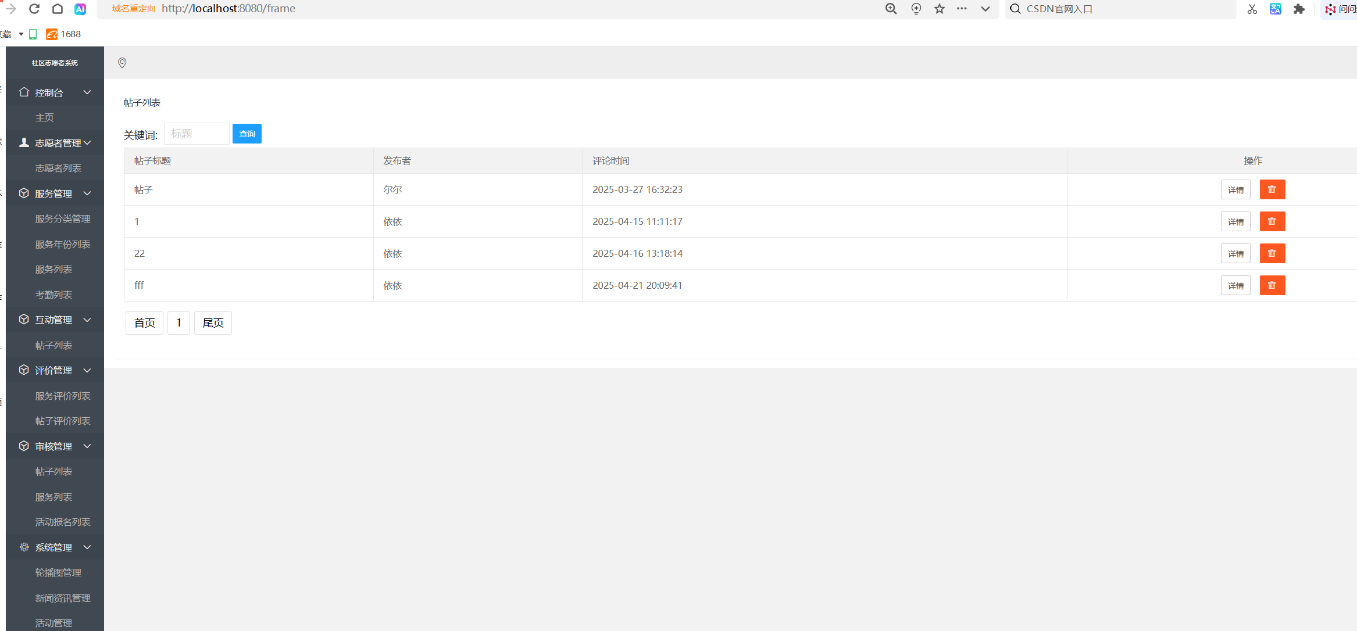Click the delete icon for post 22
The height and width of the screenshot is (631, 1357).
click(1272, 253)
